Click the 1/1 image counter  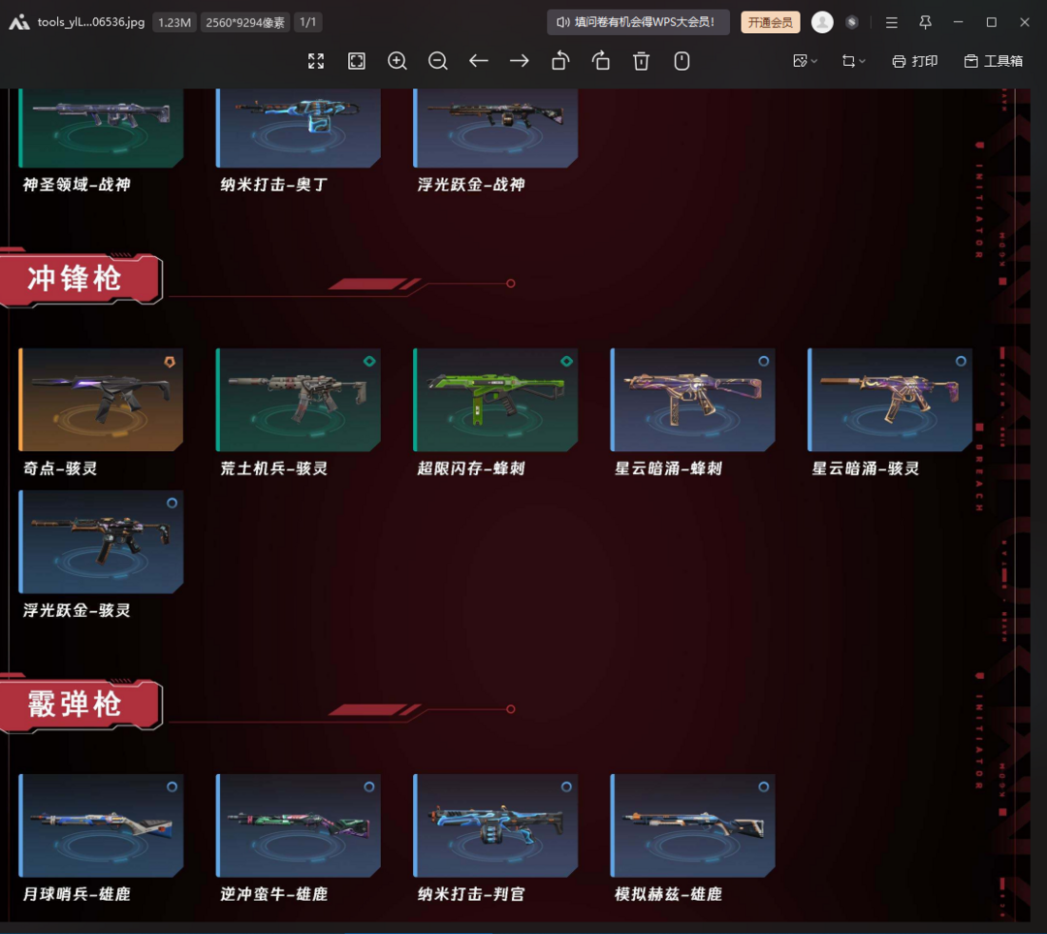308,22
